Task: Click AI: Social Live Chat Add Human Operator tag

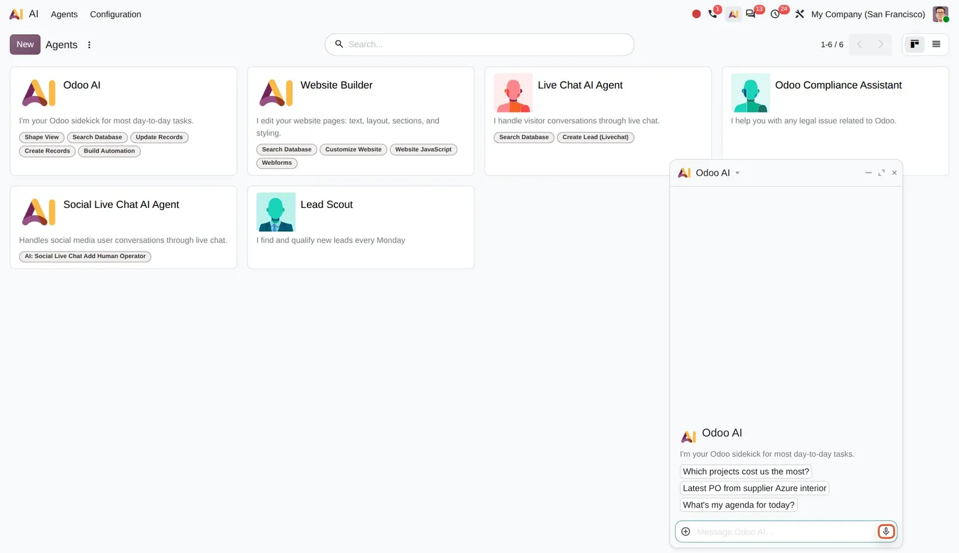Action: click(85, 256)
